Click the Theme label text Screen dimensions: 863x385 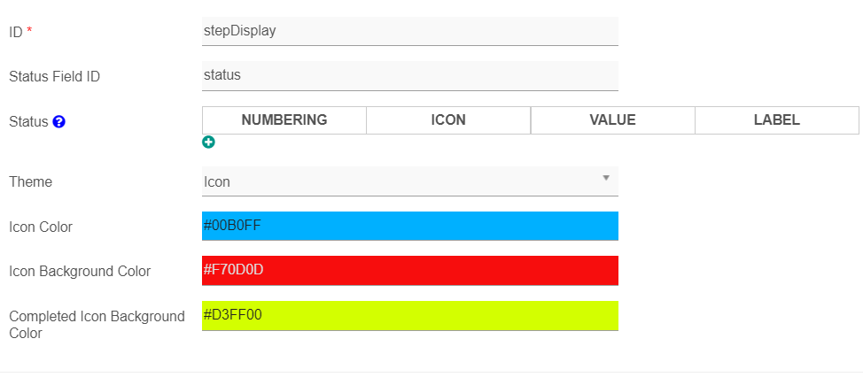[31, 182]
